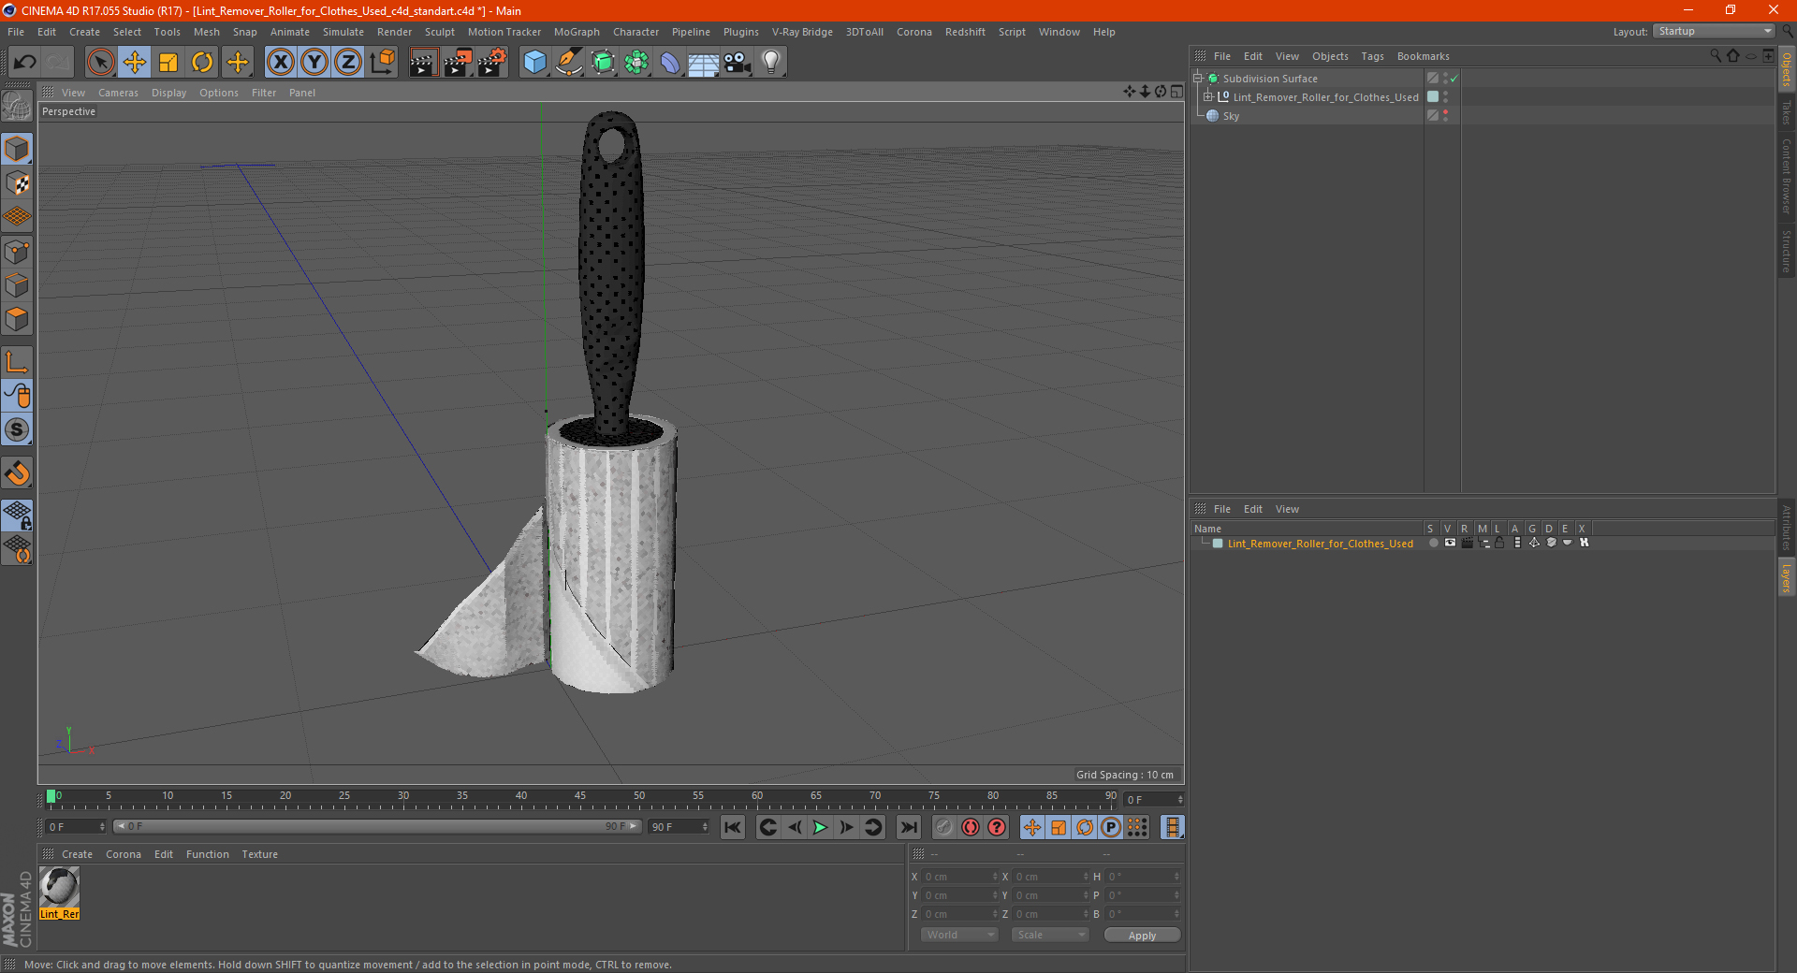Render active view clapperboard icon
This screenshot has height=973, width=1797.
click(x=423, y=63)
